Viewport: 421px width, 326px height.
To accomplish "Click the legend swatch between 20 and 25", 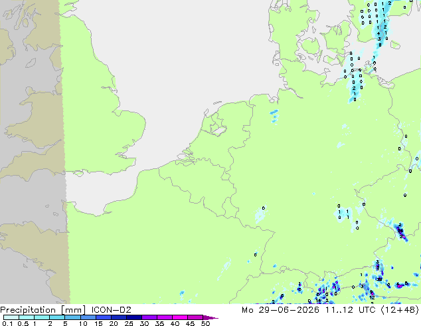I will [118, 317].
